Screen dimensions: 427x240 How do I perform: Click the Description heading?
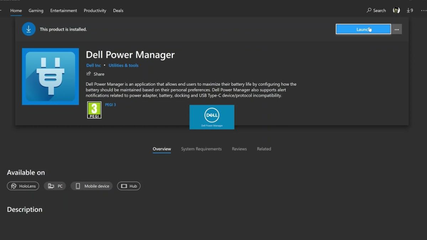(25, 209)
